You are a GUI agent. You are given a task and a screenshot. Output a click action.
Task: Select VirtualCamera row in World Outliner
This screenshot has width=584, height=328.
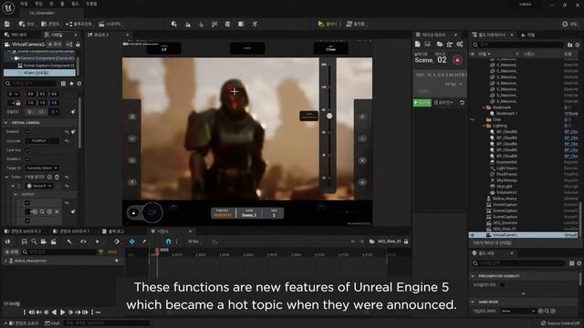pos(523,235)
